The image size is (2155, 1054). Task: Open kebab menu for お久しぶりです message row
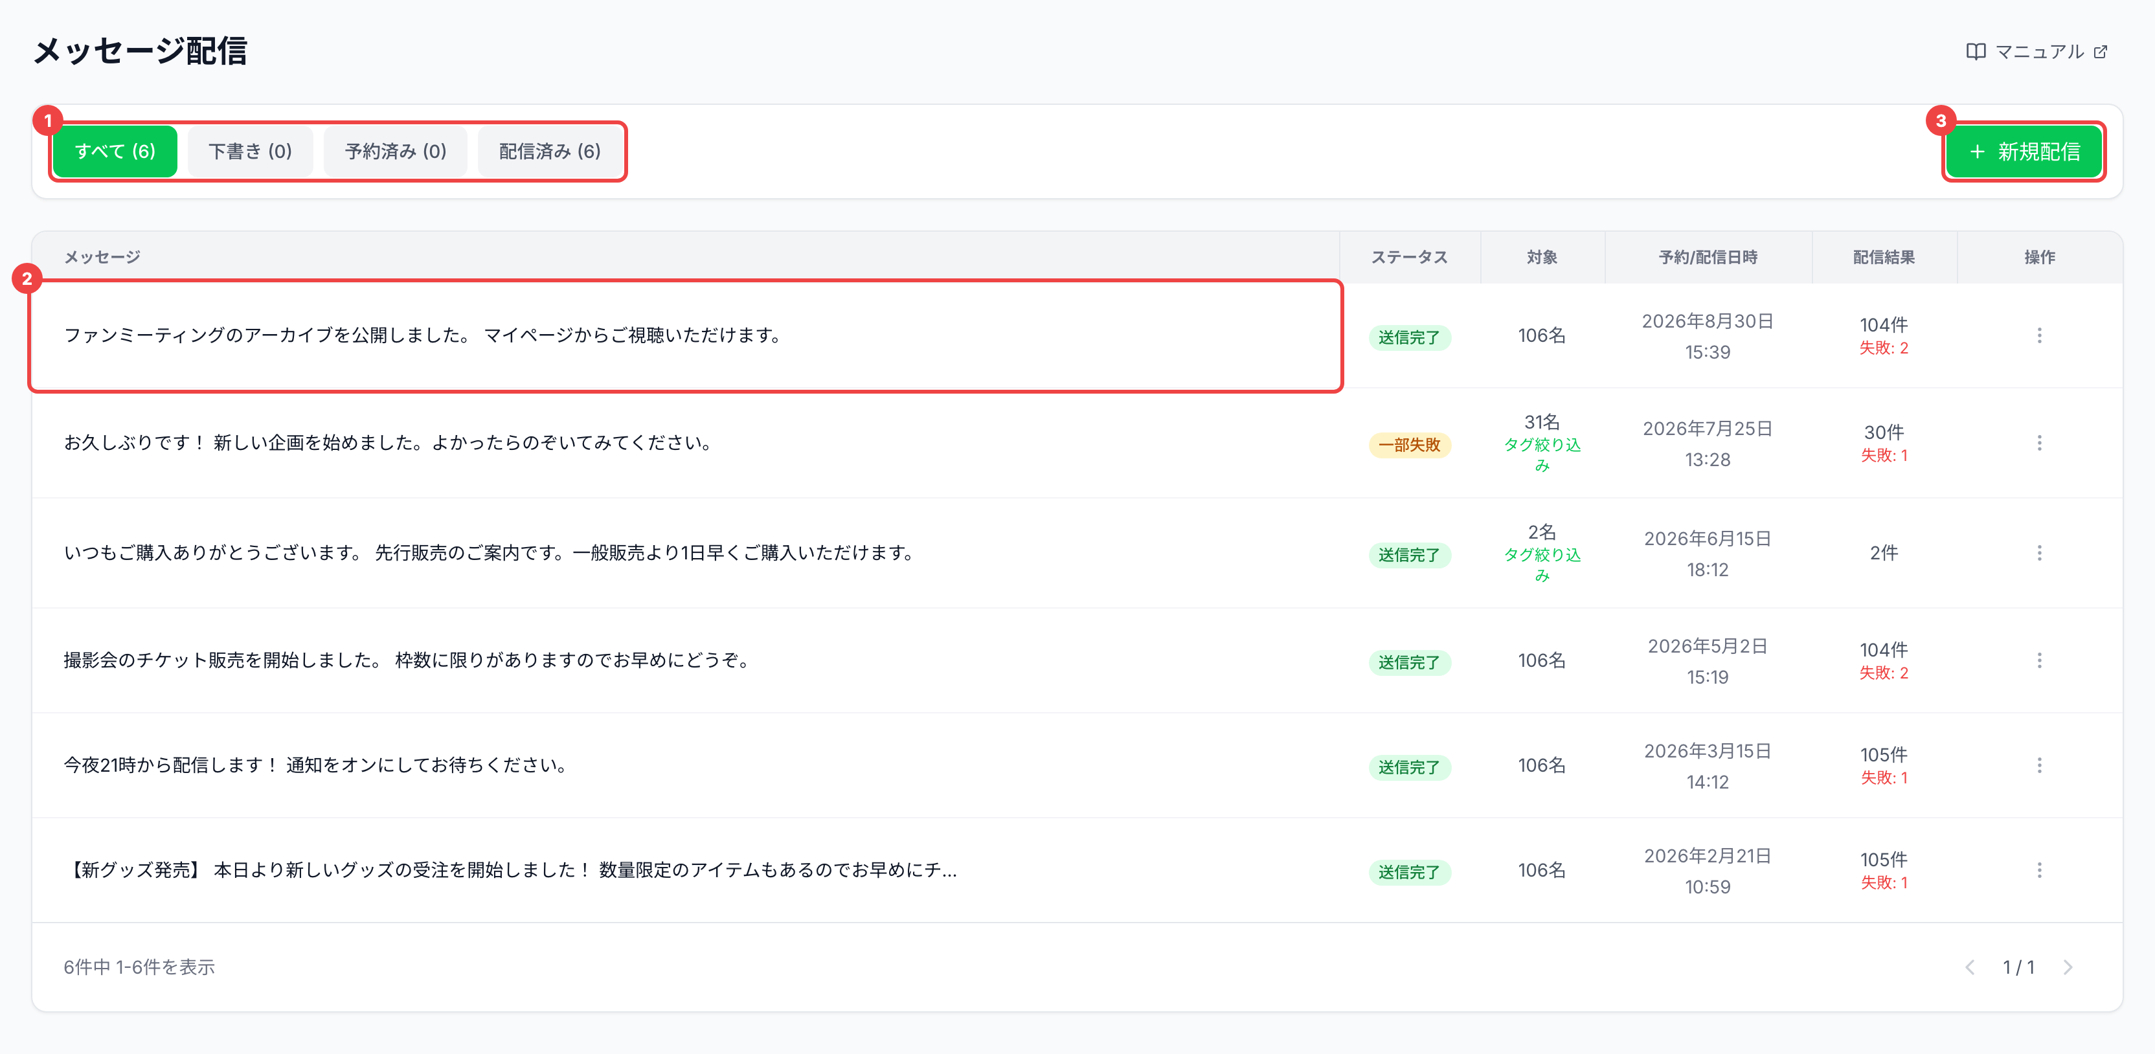click(x=2038, y=443)
